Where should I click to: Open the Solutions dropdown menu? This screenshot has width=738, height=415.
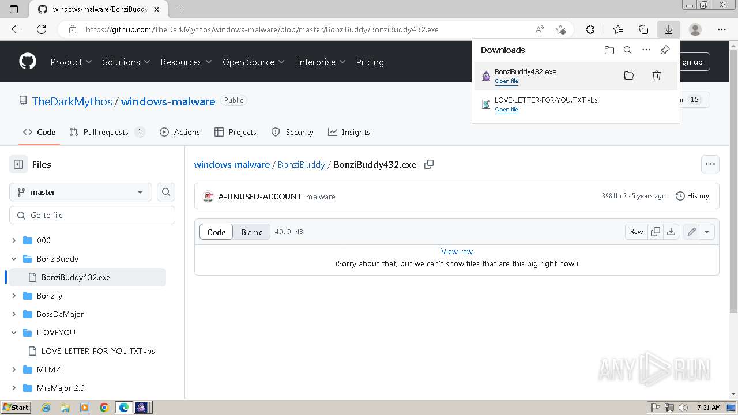[126, 62]
